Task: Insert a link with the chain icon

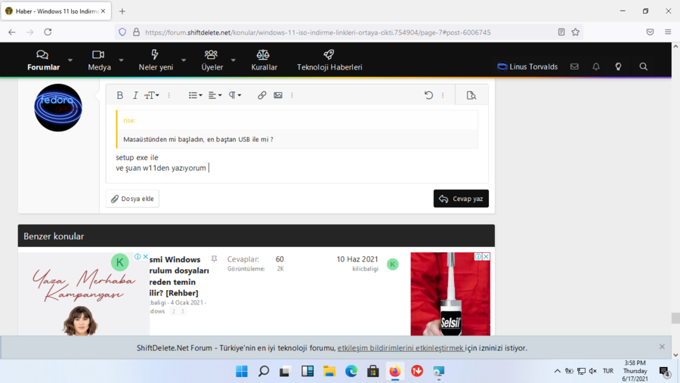Action: pos(261,95)
